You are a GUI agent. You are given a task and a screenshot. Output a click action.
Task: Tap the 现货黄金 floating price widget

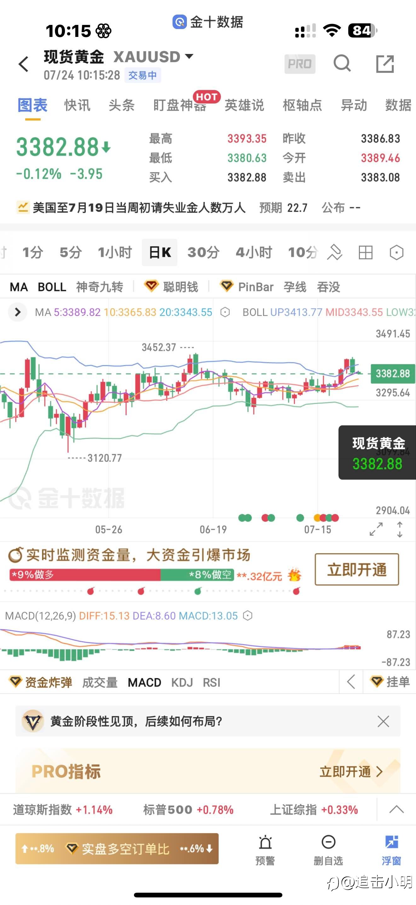(x=377, y=452)
